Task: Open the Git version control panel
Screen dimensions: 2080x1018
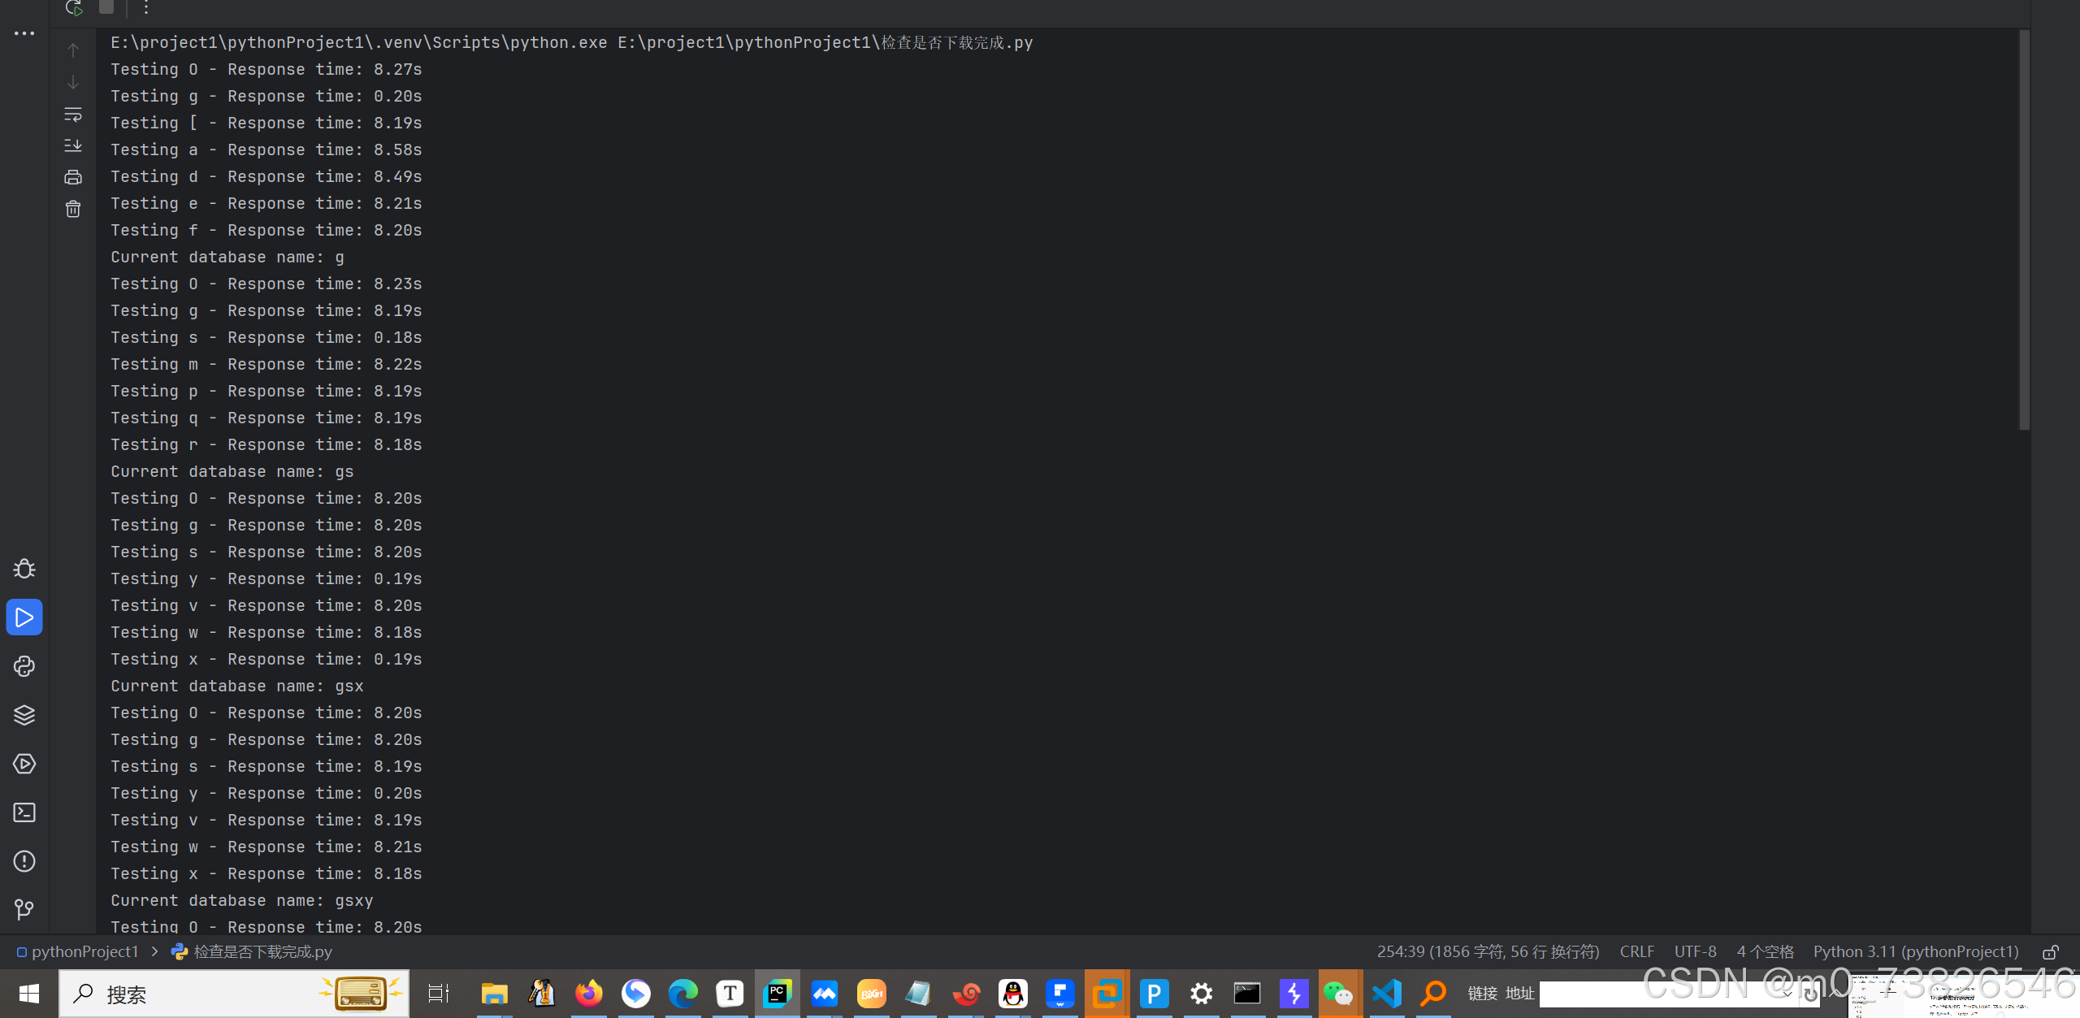Action: tap(24, 909)
